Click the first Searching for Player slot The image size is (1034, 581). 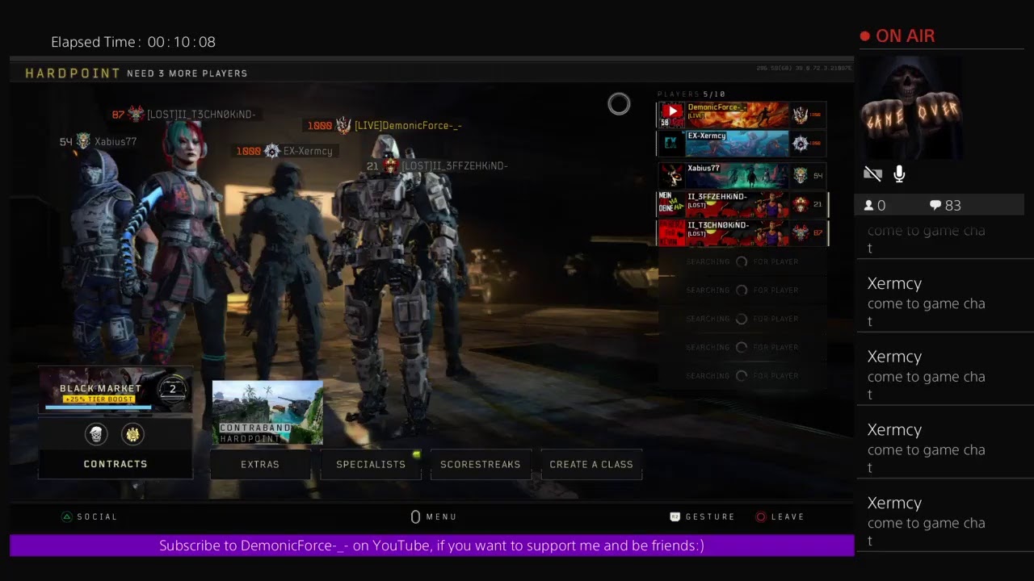(742, 261)
